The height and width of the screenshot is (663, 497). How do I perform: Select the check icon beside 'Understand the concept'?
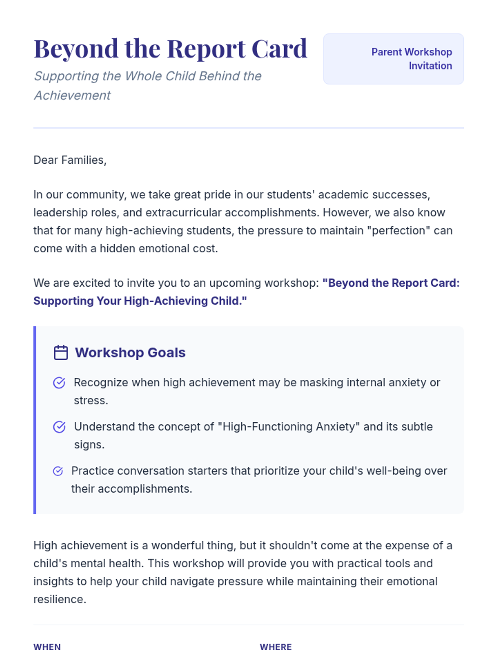pos(59,427)
